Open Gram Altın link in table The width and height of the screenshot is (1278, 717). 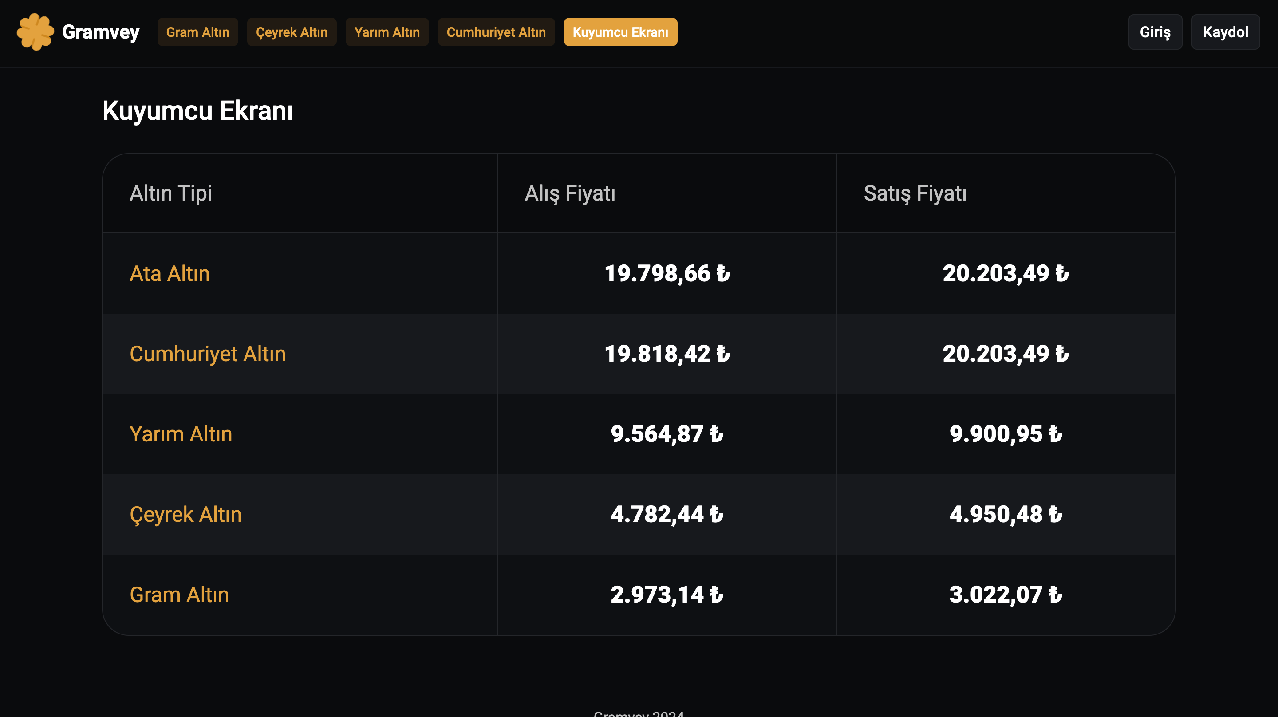tap(179, 595)
